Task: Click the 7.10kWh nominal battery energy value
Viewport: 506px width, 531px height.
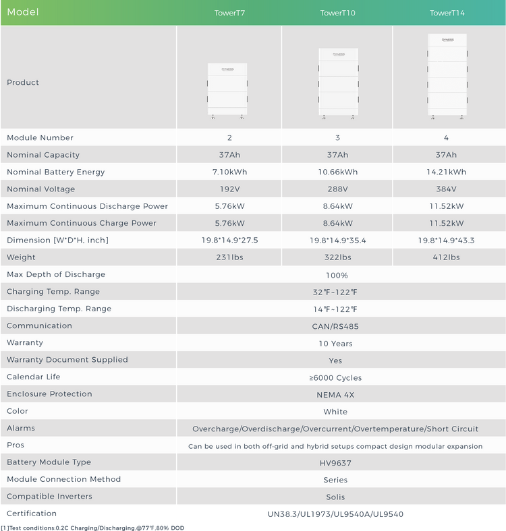Action: coord(229,173)
